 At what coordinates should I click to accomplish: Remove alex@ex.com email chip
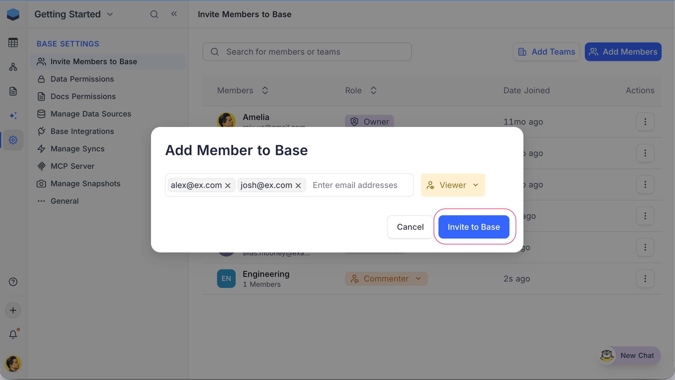228,185
